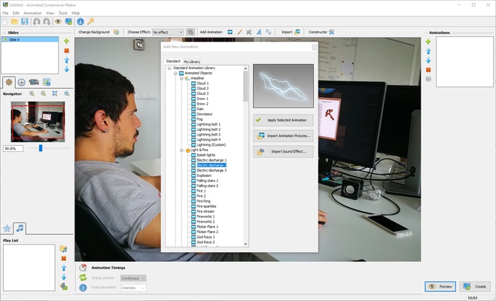Open the Constructor tool icon
This screenshot has width=496, height=301.
pyautogui.click(x=331, y=32)
